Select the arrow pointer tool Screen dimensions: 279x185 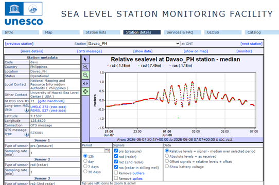tap(85, 59)
